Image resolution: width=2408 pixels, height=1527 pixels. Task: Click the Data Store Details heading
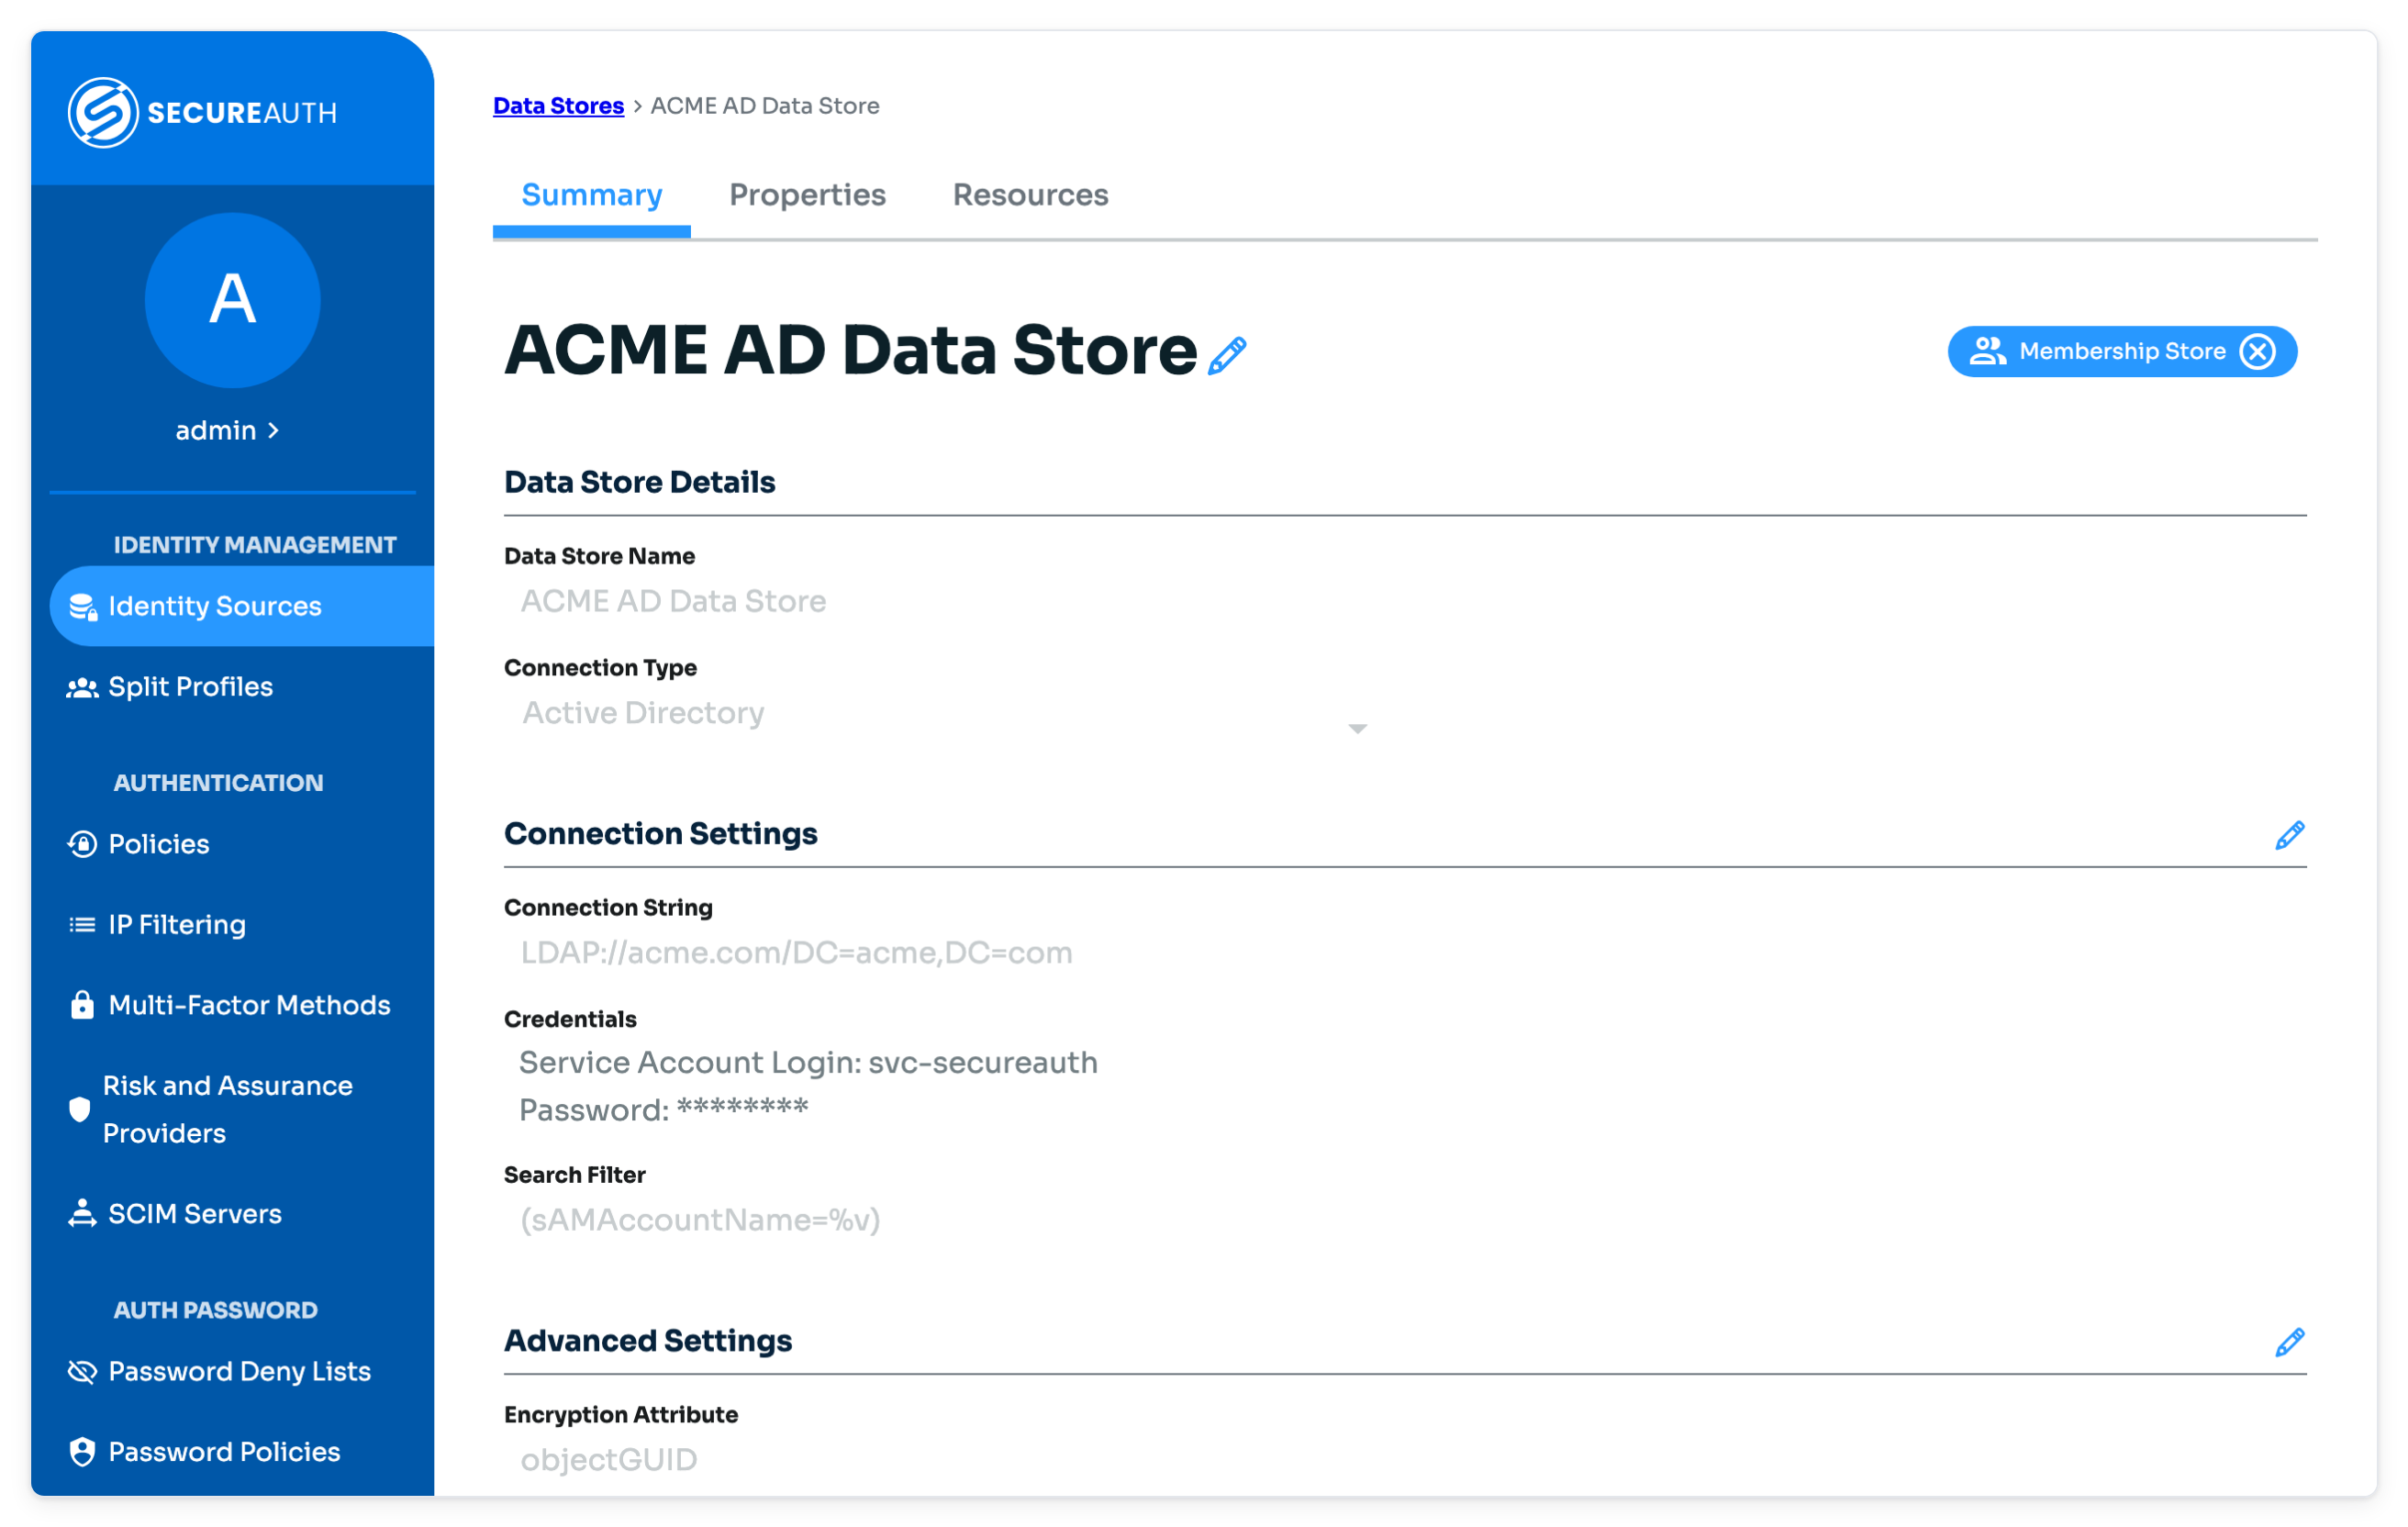tap(640, 482)
